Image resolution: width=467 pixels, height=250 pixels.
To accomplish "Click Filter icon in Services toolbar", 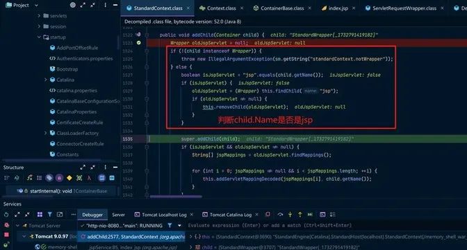I will (50, 215).
